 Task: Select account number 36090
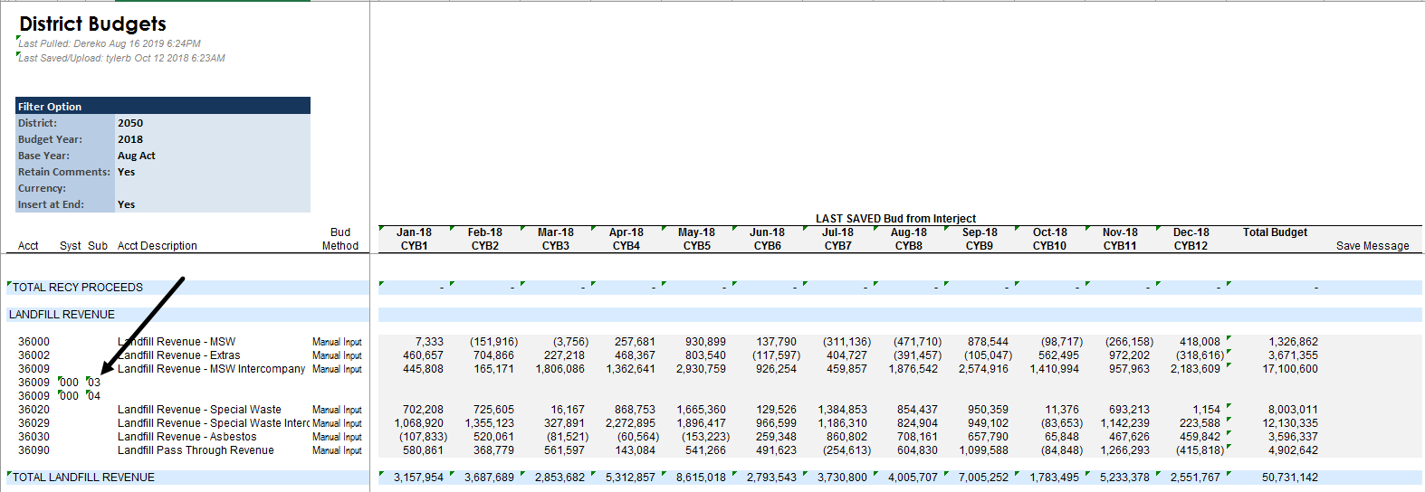point(33,450)
